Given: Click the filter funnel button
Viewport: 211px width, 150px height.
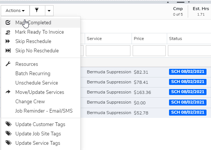Looking at the screenshot, I should 37,10.
